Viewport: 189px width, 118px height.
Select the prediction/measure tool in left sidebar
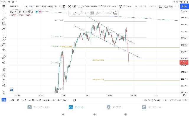pos(4,45)
